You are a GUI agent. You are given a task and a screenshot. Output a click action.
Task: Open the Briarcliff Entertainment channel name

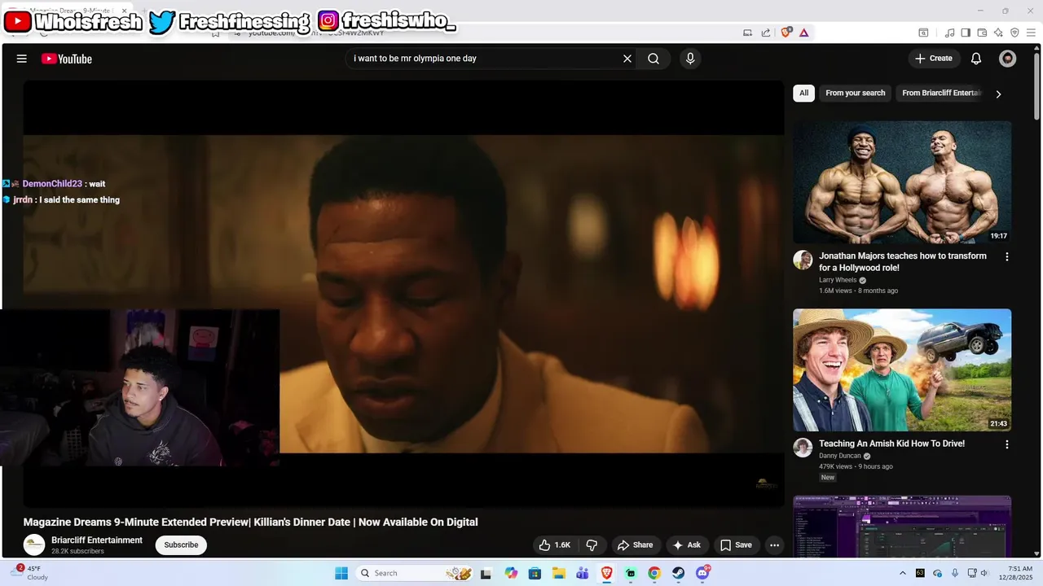point(97,540)
